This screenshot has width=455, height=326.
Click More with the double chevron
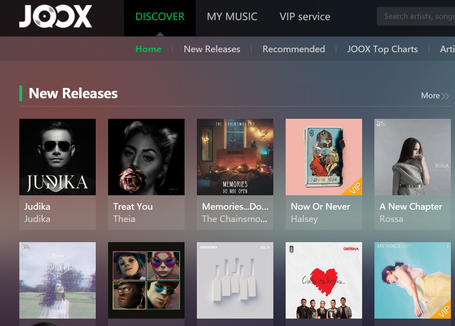[435, 95]
